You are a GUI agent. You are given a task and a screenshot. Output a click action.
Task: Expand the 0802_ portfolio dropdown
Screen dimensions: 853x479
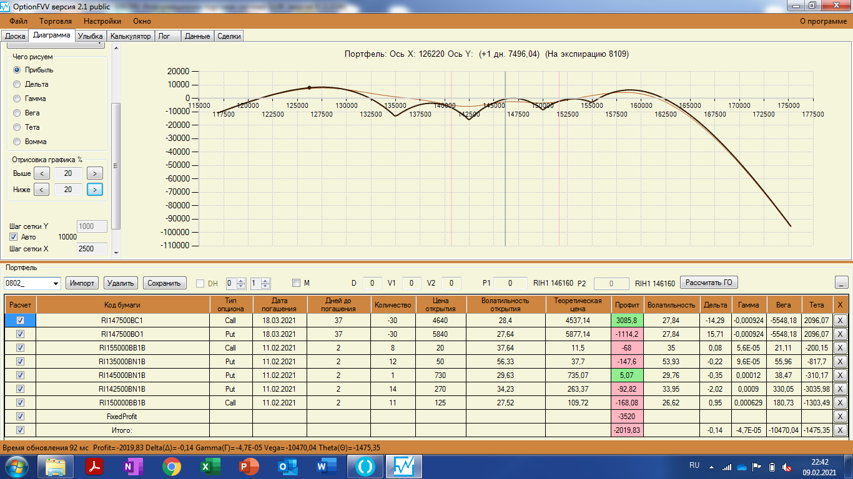[x=56, y=283]
